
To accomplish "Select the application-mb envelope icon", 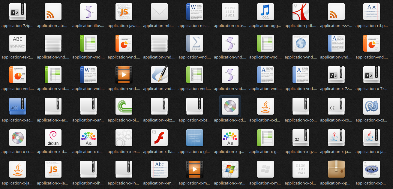I will point(159,12).
